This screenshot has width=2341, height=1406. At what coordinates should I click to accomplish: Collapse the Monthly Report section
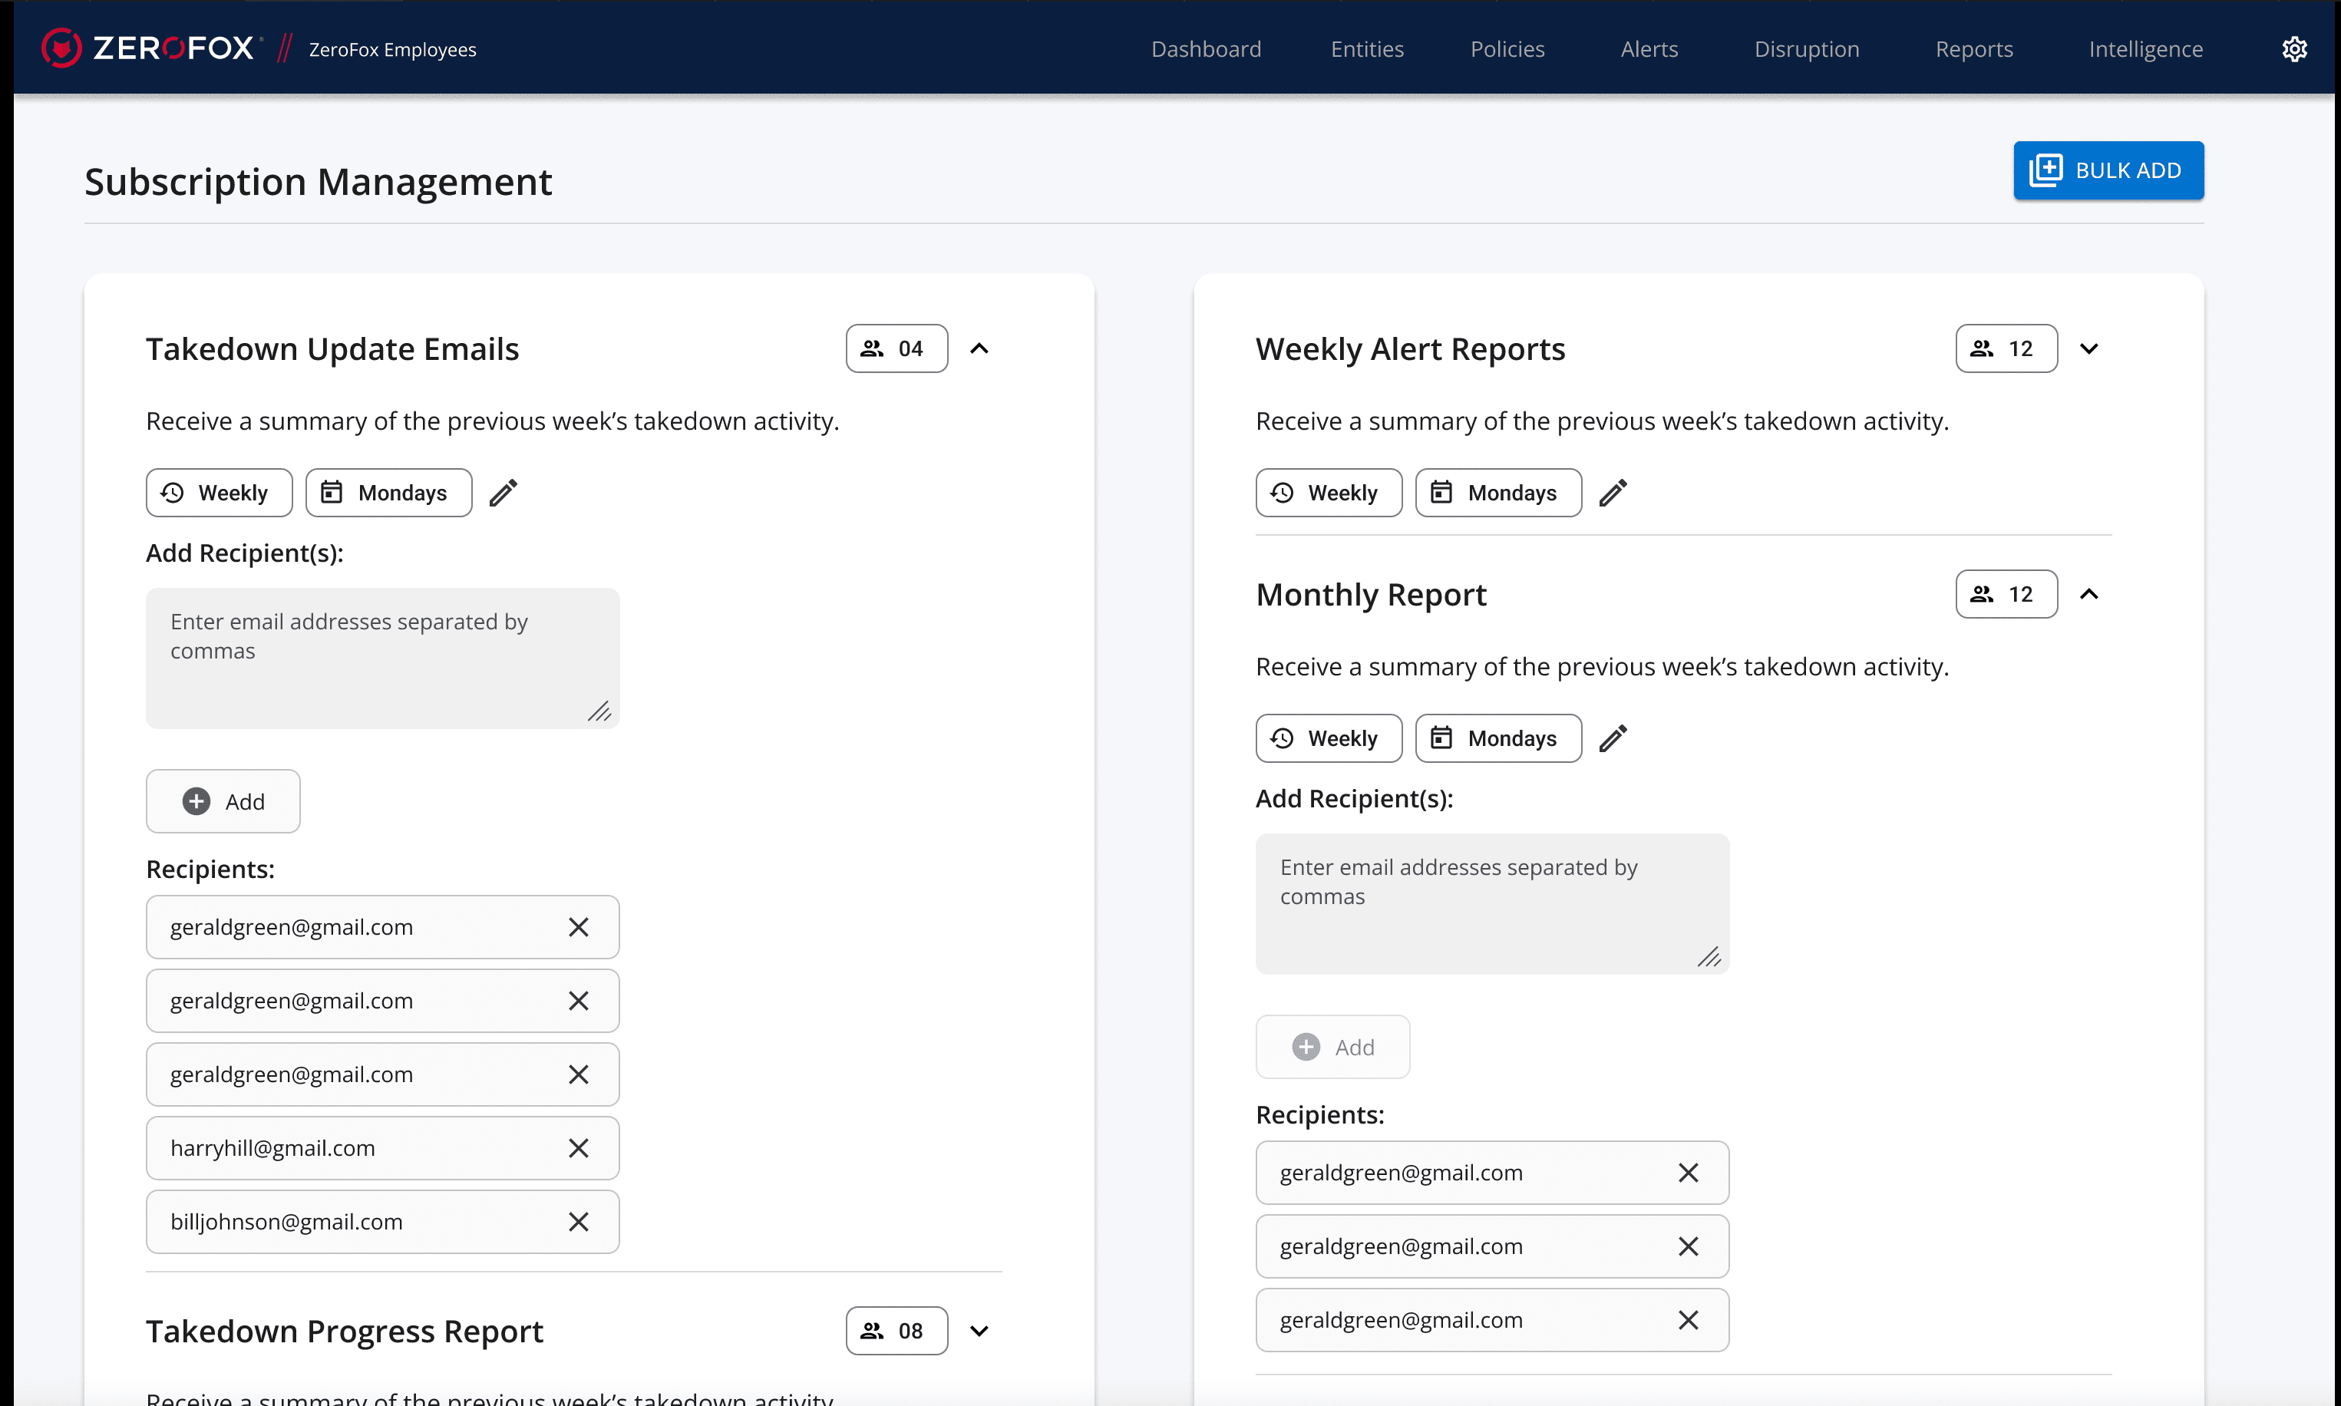pos(2088,594)
